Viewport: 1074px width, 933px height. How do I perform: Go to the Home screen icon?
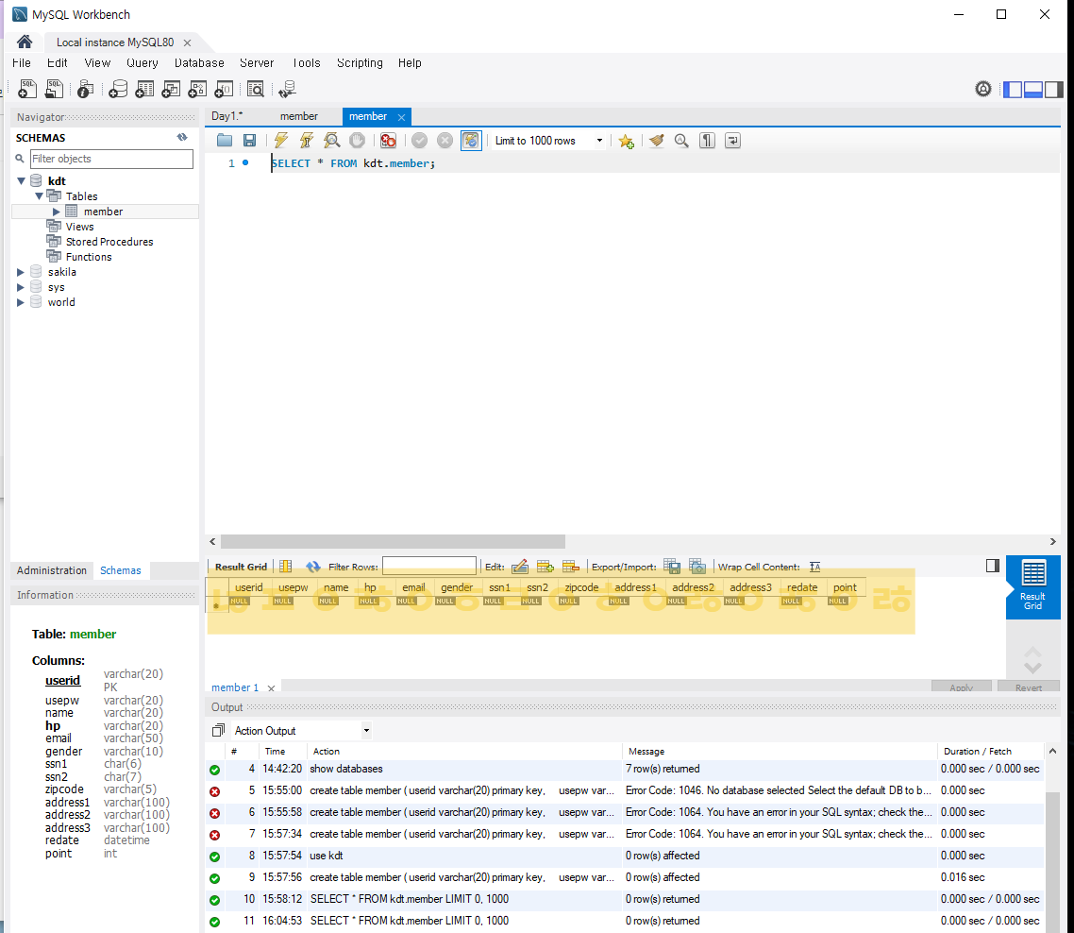point(25,42)
